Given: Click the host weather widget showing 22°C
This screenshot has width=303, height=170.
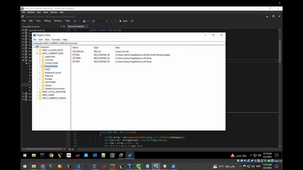Looking at the screenshot, I should 223,166.
